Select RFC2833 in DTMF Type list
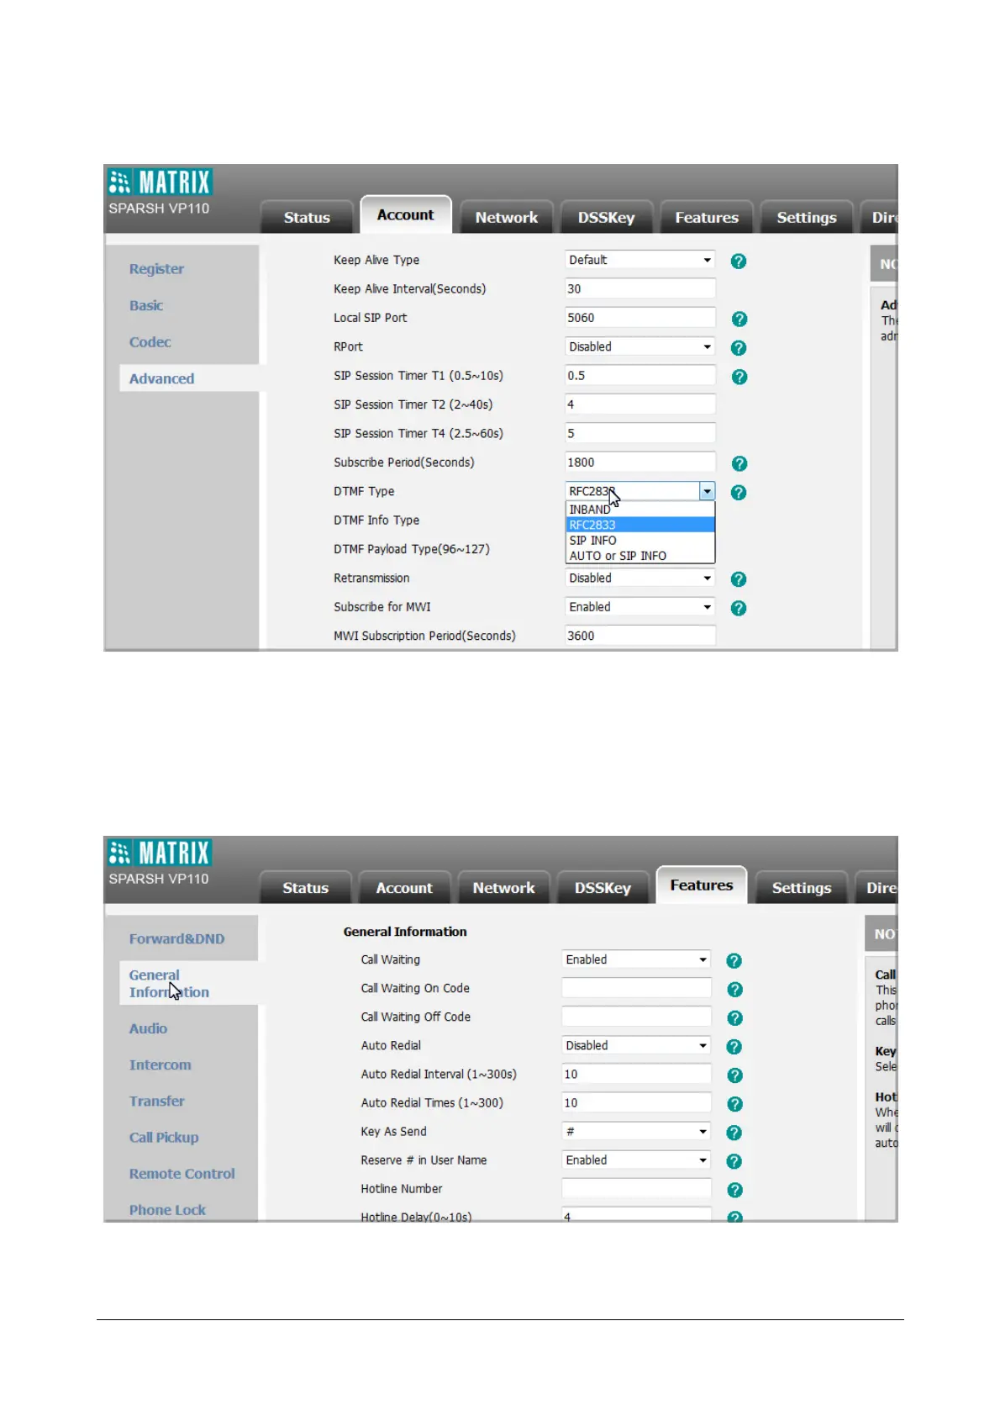The image size is (1000, 1416). tap(640, 525)
